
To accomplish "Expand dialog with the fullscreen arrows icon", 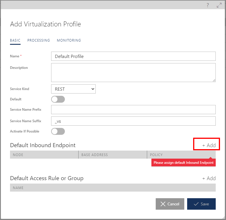I will [x=219, y=5].
